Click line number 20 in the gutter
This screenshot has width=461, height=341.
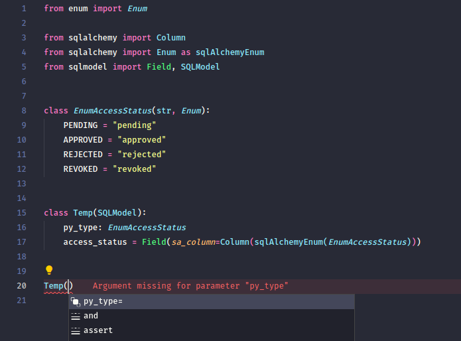(21, 286)
